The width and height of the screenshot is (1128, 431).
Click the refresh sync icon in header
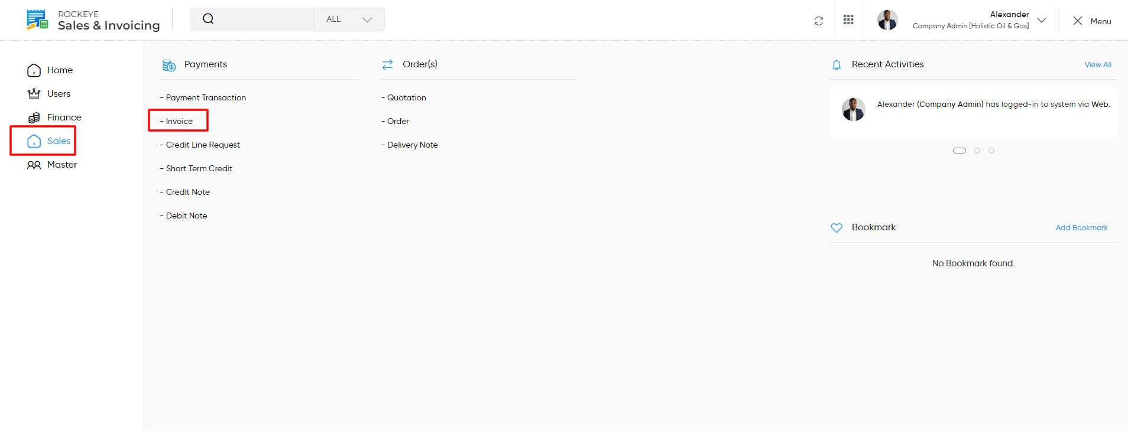[x=819, y=21]
